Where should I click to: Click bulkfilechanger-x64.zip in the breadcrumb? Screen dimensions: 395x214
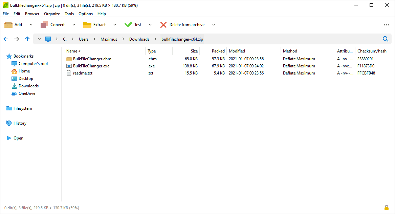(x=182, y=39)
